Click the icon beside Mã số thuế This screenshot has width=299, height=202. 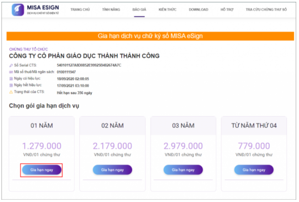11,72
